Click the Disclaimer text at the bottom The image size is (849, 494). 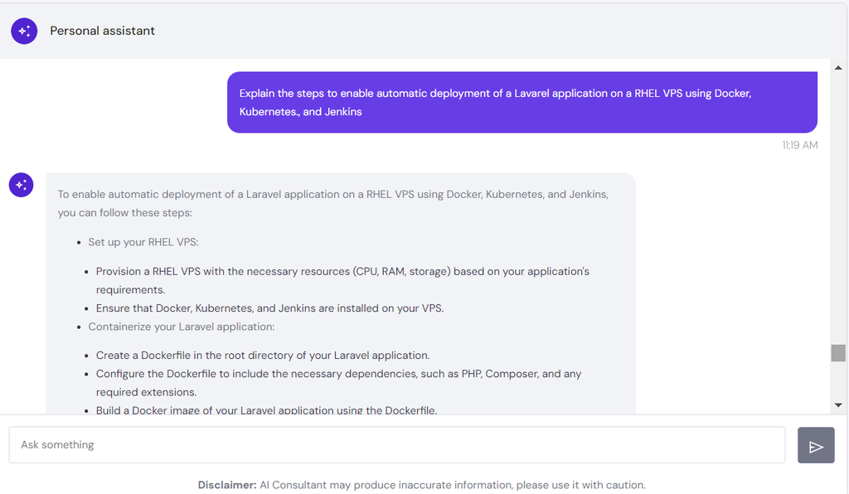[421, 485]
